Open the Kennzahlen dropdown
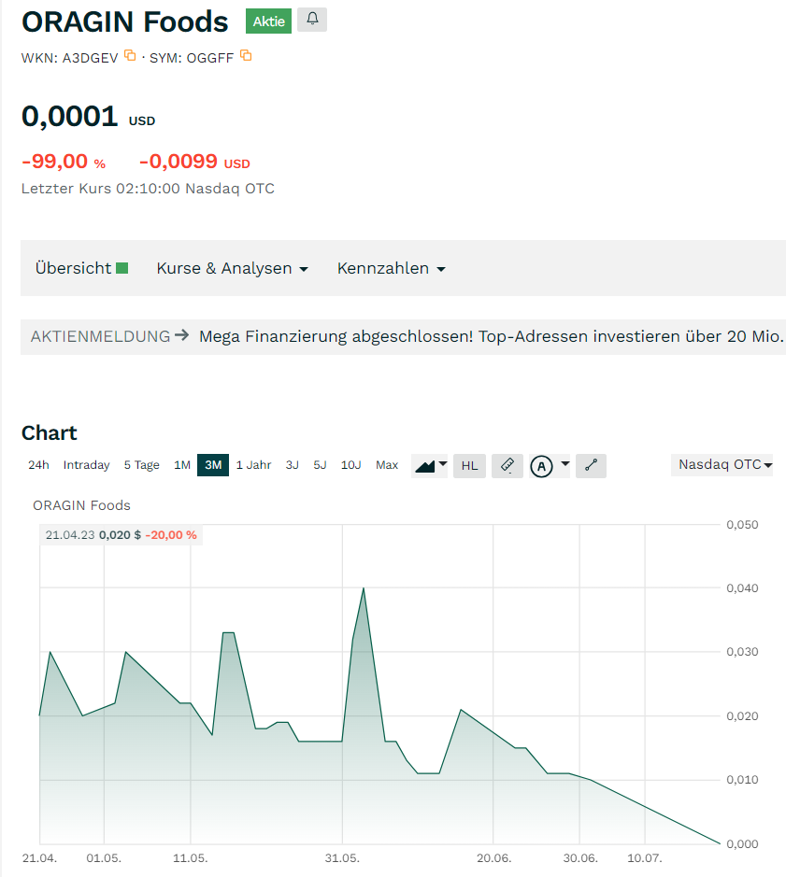 391,268
